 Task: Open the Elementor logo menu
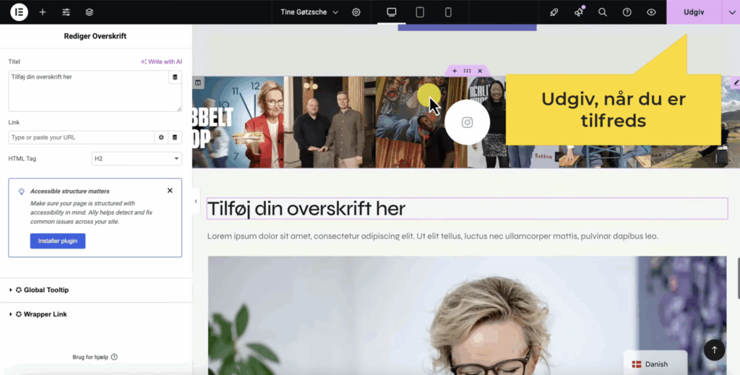(x=19, y=12)
